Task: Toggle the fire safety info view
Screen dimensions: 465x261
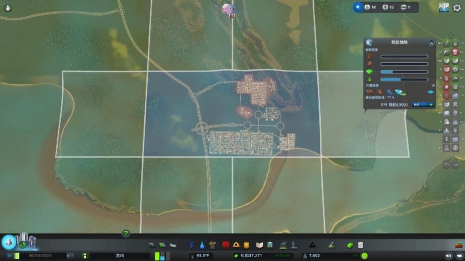Action: coord(455,78)
